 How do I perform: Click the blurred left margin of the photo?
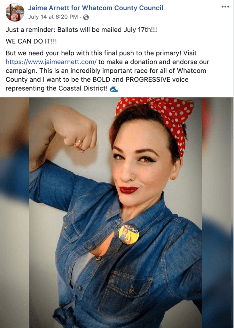(14, 213)
